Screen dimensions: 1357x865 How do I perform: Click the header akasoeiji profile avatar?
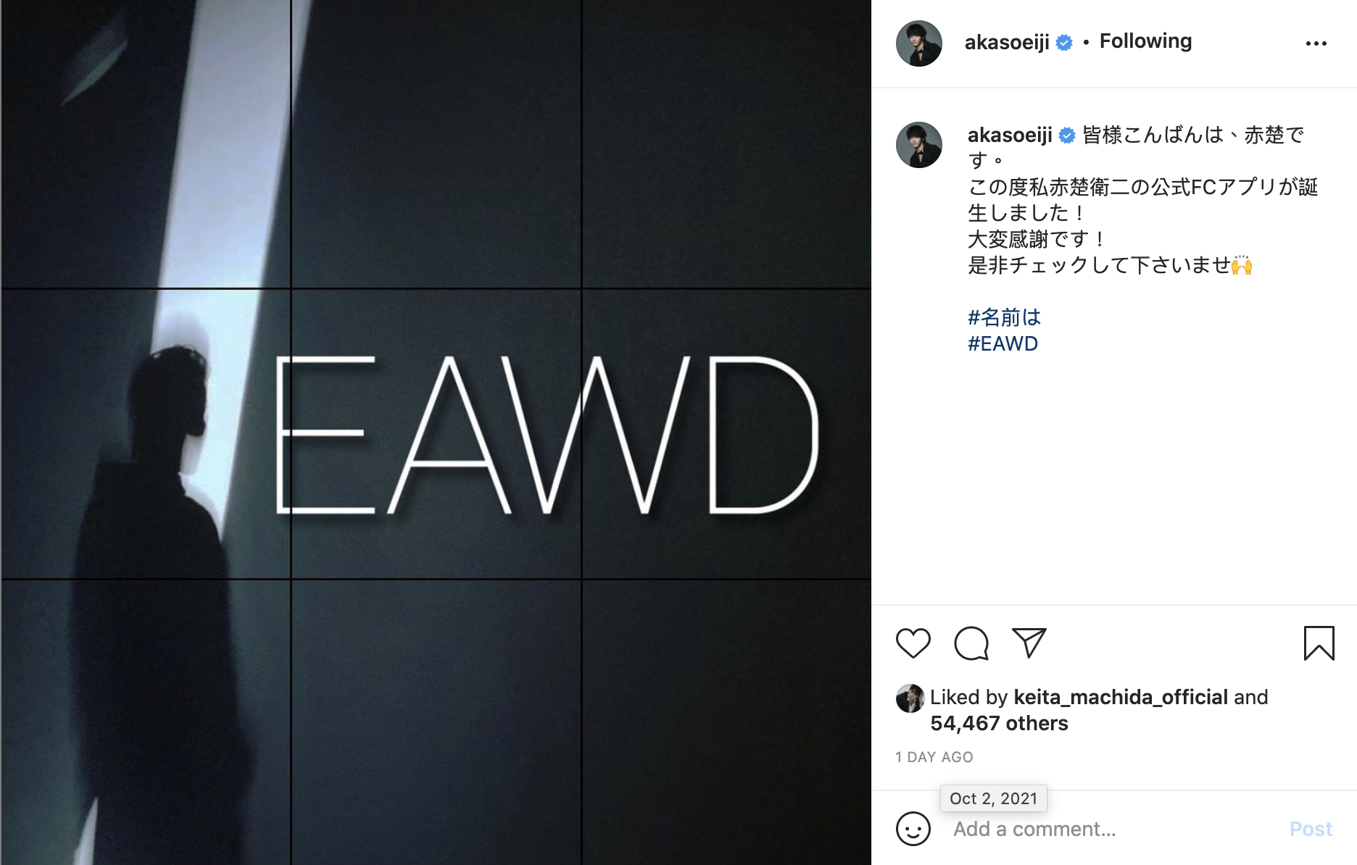(x=919, y=43)
